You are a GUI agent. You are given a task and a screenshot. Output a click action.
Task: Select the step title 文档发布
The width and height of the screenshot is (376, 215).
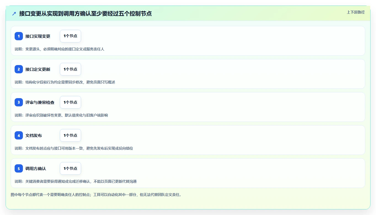(34, 135)
